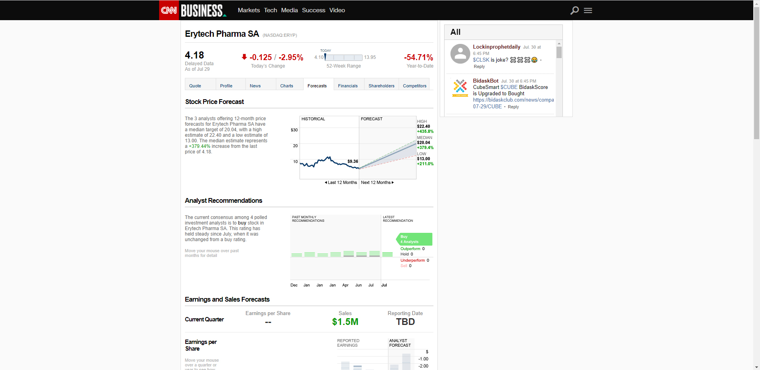Open Lockinprophetdaily's profile name
Viewport: 760px width, 370px height.
[496, 47]
